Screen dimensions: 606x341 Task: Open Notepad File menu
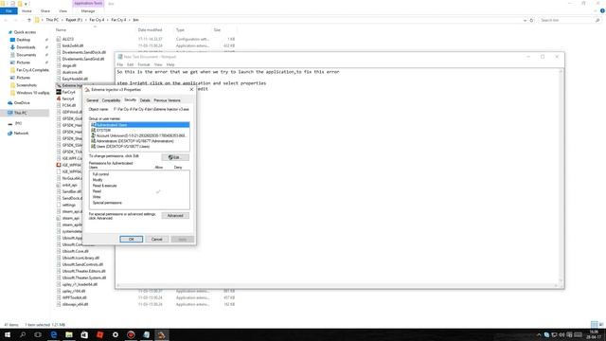point(120,64)
